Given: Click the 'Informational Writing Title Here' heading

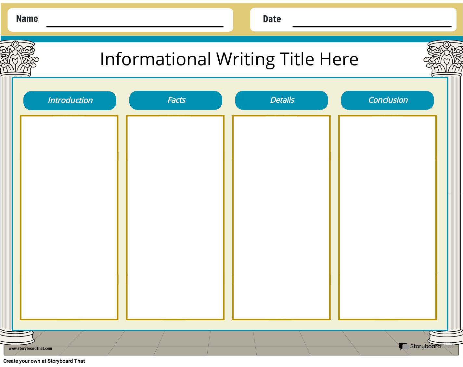Looking at the screenshot, I should tap(229, 59).
